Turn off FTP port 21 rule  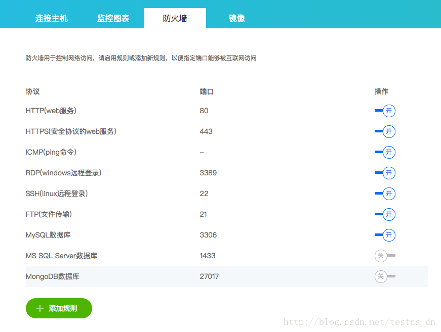pyautogui.click(x=385, y=214)
